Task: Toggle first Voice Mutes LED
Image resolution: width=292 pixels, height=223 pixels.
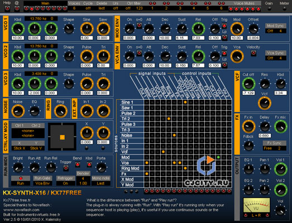Action: pyautogui.click(x=231, y=9)
